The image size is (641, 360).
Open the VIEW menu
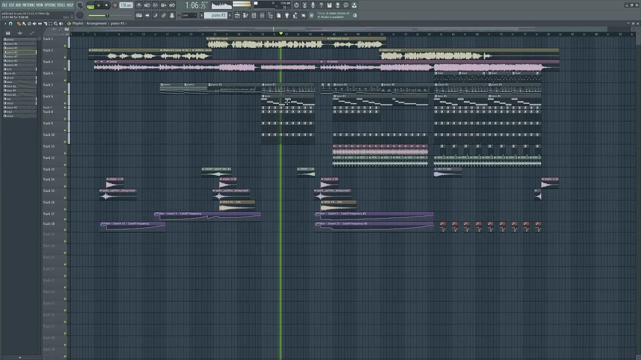[39, 5]
